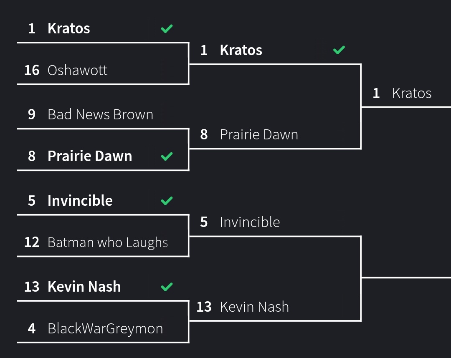451x358 pixels.
Task: Click the checkmark next to second-round Kratos
Action: tap(339, 50)
